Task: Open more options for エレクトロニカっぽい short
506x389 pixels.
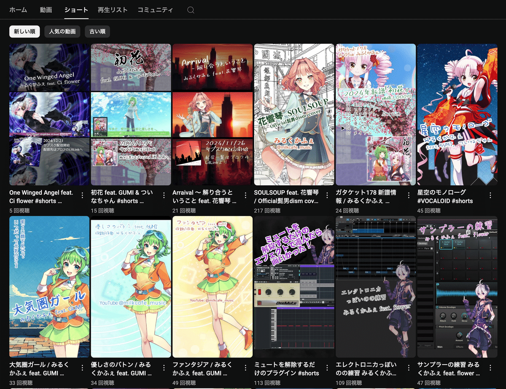Action: pyautogui.click(x=409, y=368)
